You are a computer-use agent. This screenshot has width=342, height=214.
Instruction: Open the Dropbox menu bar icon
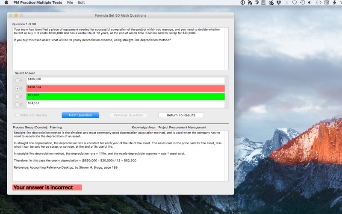click(279, 3)
